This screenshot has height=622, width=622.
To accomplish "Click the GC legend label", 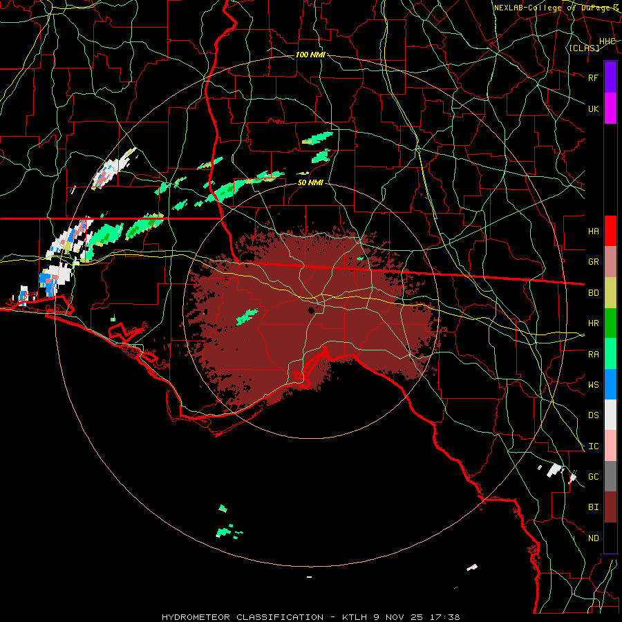I will coord(593,477).
